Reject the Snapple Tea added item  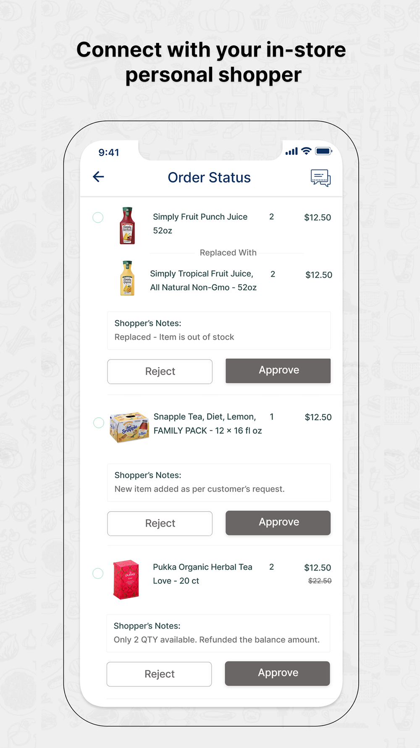pos(160,524)
